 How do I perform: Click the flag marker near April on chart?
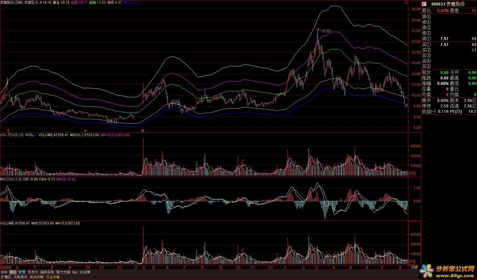coord(143,131)
